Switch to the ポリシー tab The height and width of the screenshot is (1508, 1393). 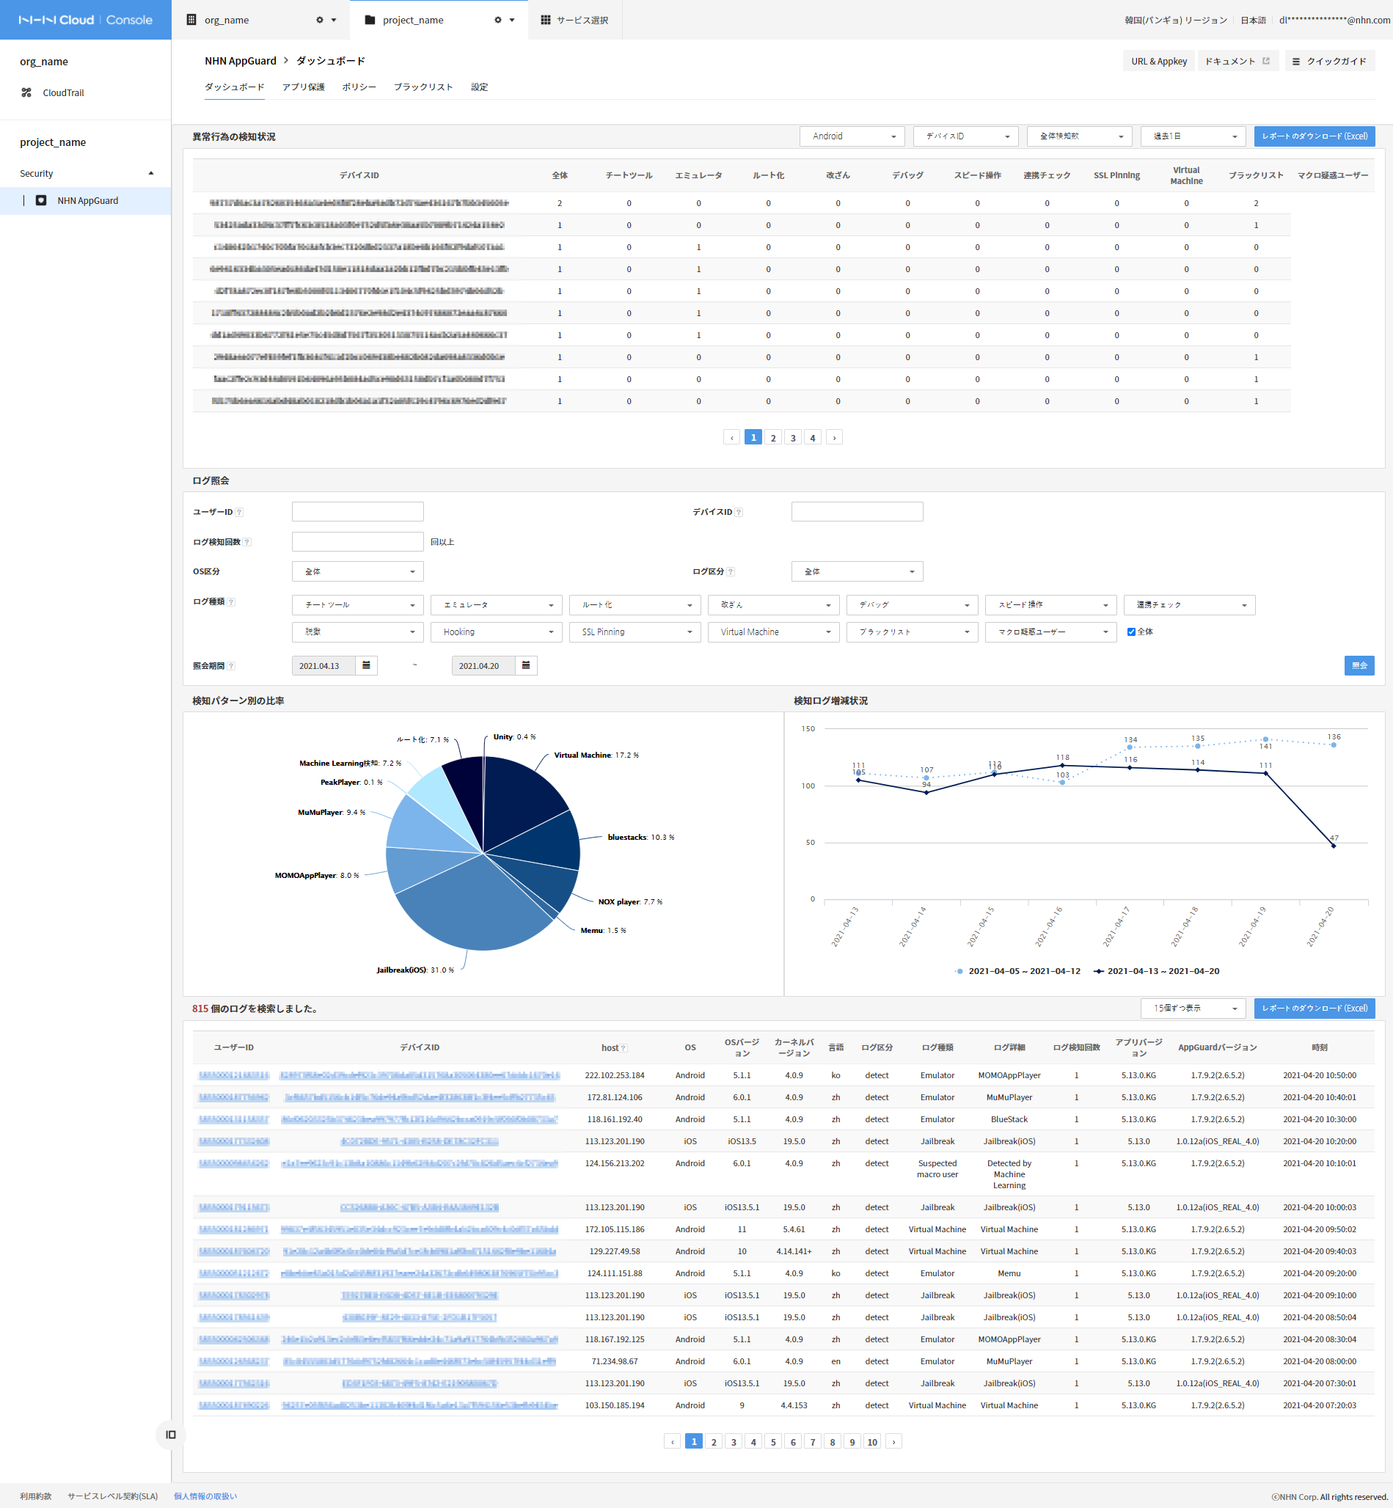coord(359,87)
